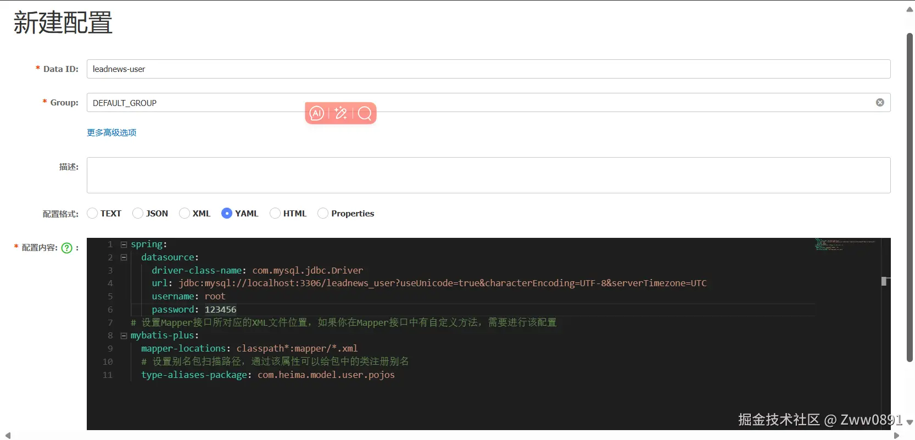Image resolution: width=915 pixels, height=440 pixels.
Task: Click the com.heima.model.user.pojos value
Action: [x=326, y=375]
